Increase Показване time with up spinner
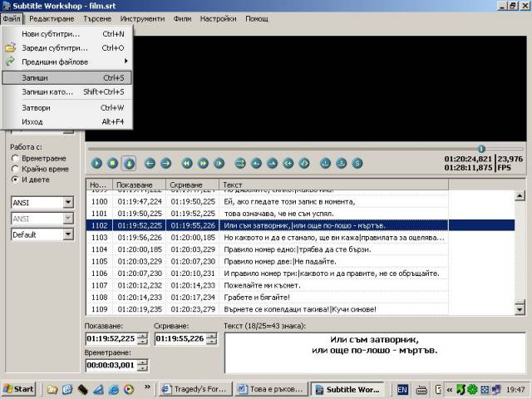Image resolution: width=532 pixels, height=399 pixels. [143, 336]
